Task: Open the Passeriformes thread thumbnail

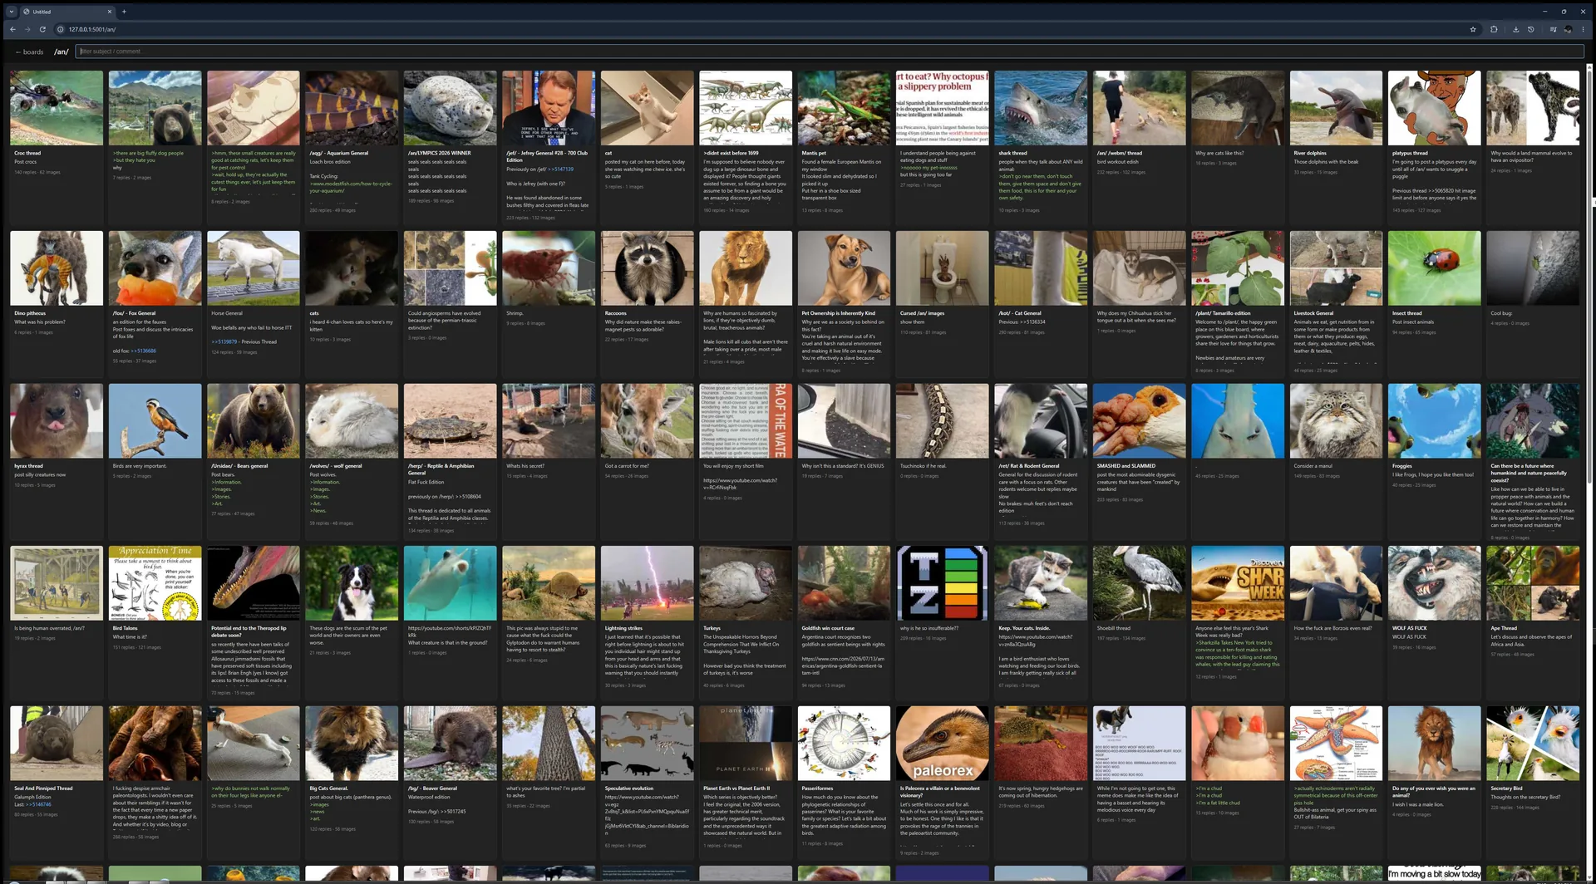Action: [x=844, y=744]
